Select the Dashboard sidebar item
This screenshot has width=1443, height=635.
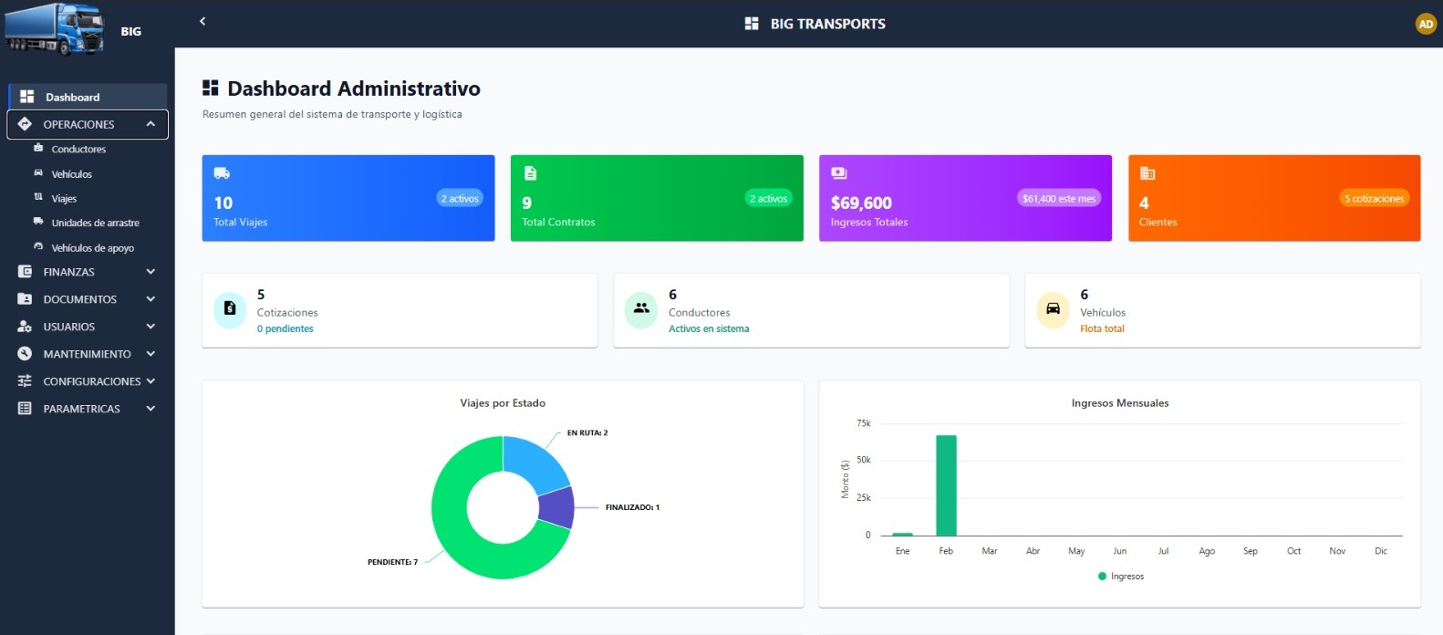(x=73, y=97)
